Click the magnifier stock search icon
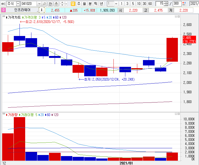The image size is (199, 165). click(x=44, y=4)
